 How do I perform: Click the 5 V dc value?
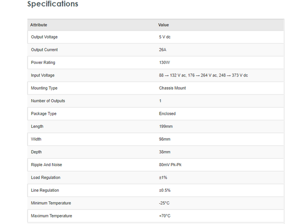166,37
